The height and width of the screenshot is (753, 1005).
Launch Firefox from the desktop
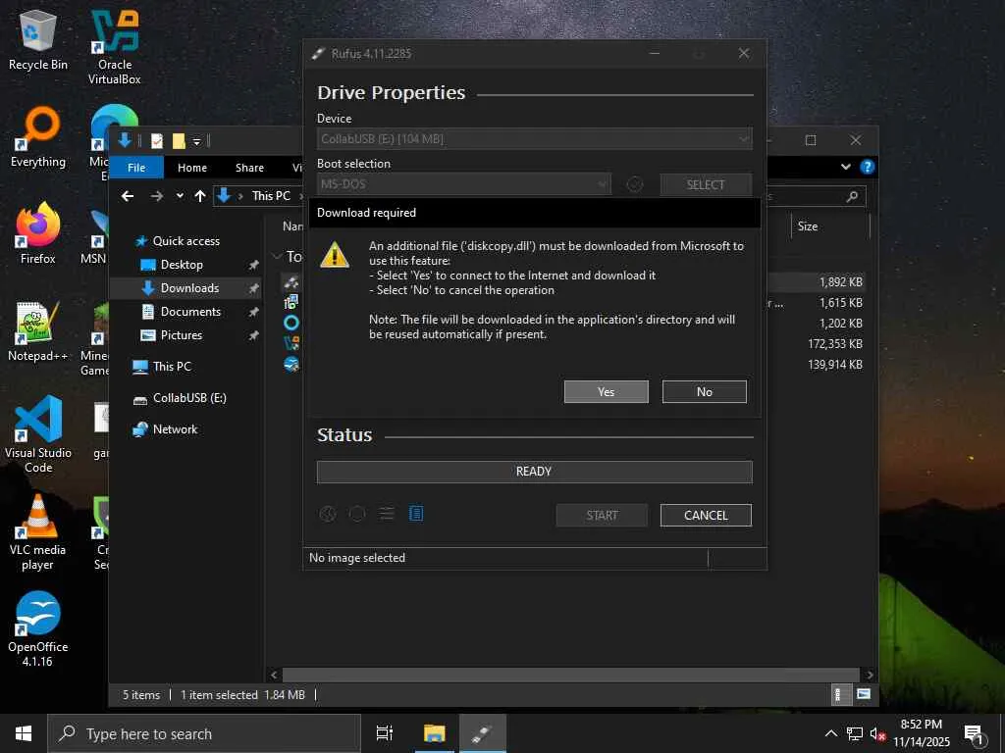click(x=38, y=233)
